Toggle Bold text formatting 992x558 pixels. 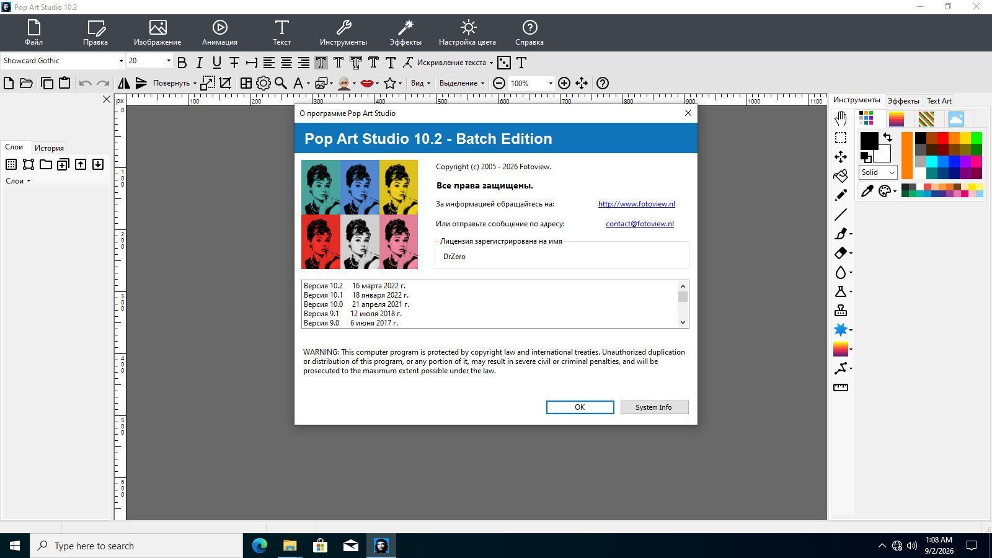tap(182, 63)
